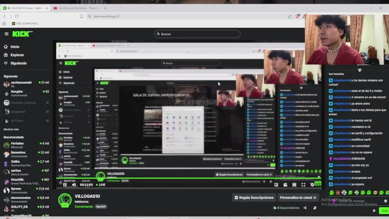
Task: Mute the stream with speaker icon
Action: [74, 185]
